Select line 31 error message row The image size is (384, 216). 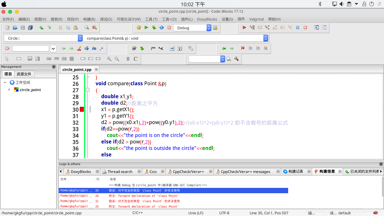(x=173, y=201)
